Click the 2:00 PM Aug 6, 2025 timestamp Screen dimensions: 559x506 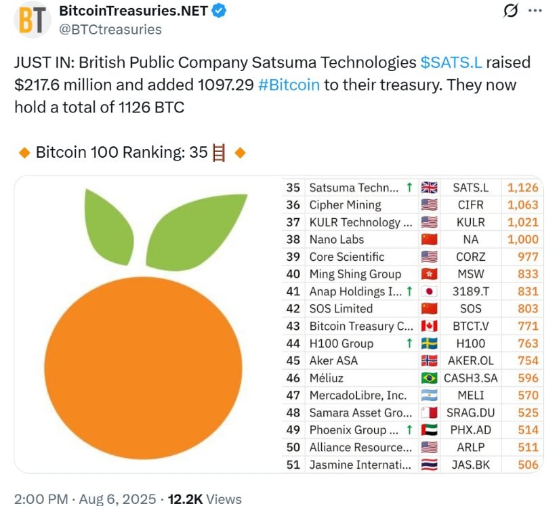point(85,499)
